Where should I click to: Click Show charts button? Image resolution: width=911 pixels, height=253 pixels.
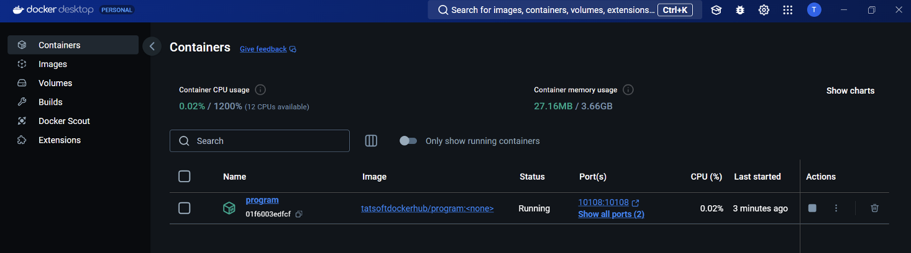click(x=850, y=91)
